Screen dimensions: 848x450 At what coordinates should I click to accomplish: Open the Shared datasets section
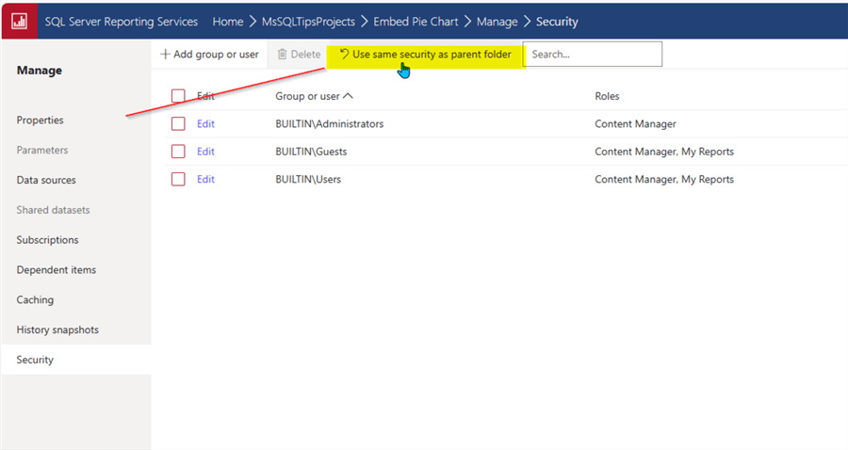(53, 210)
